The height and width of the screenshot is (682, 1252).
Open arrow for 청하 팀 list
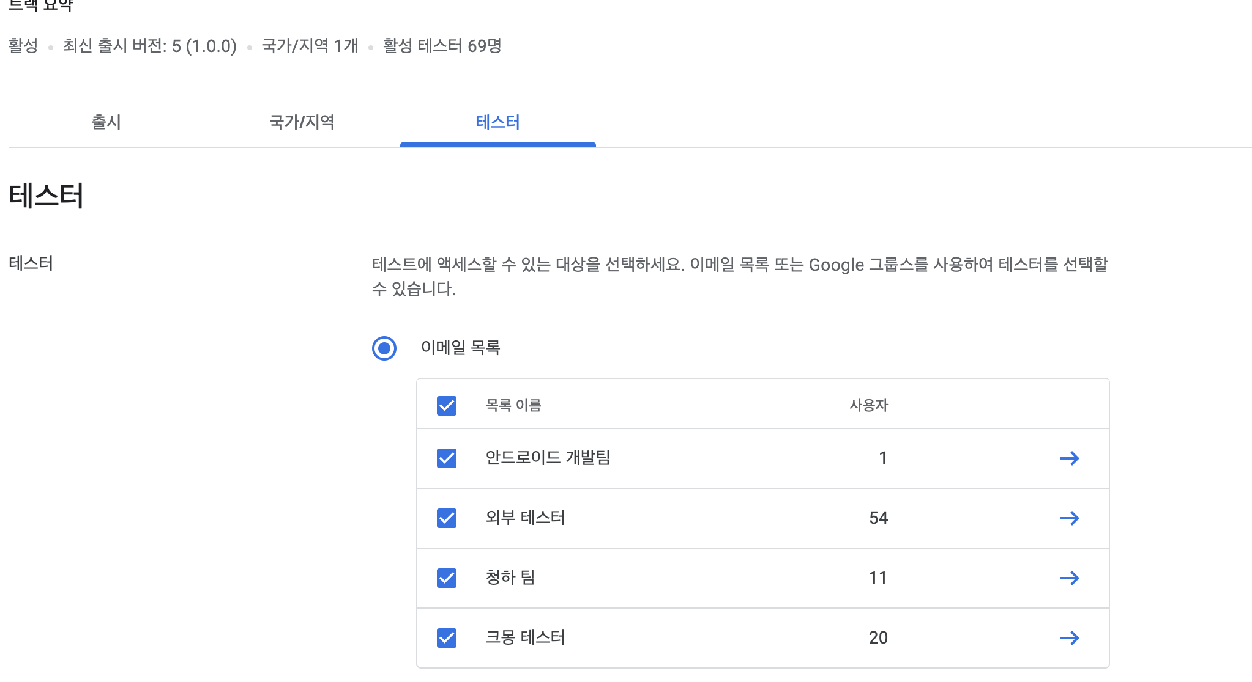click(x=1069, y=578)
